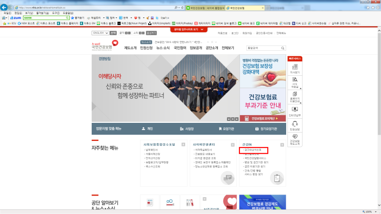381x214 pixels.
Task: Open 국민참여 main navigation item
Action: pos(180,48)
